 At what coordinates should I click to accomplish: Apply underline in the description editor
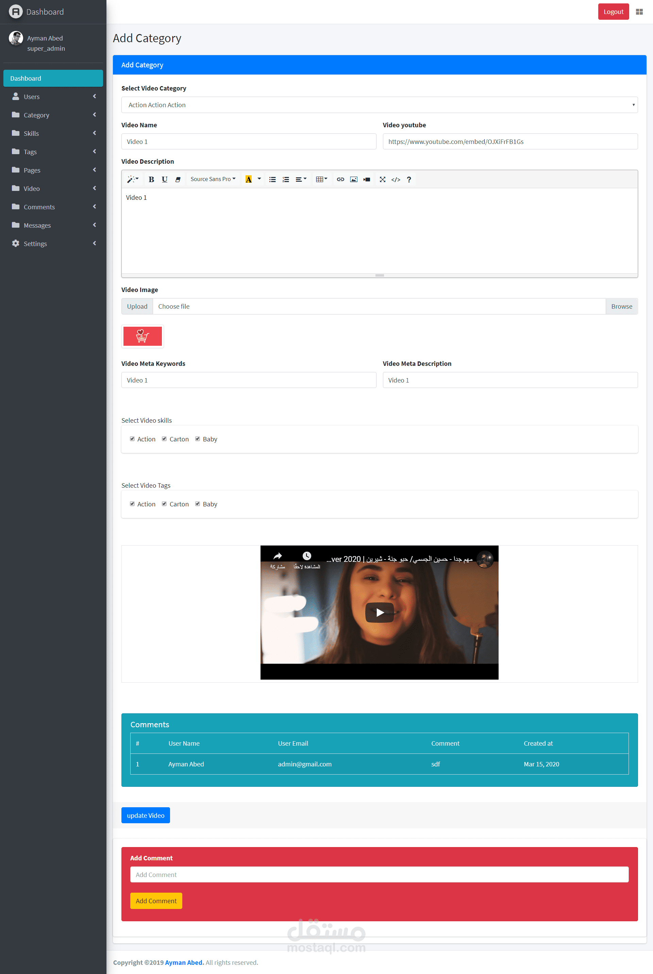click(165, 179)
